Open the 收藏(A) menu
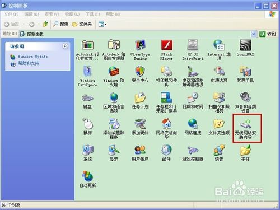Viewport: 280px width, 210px height. point(72,14)
